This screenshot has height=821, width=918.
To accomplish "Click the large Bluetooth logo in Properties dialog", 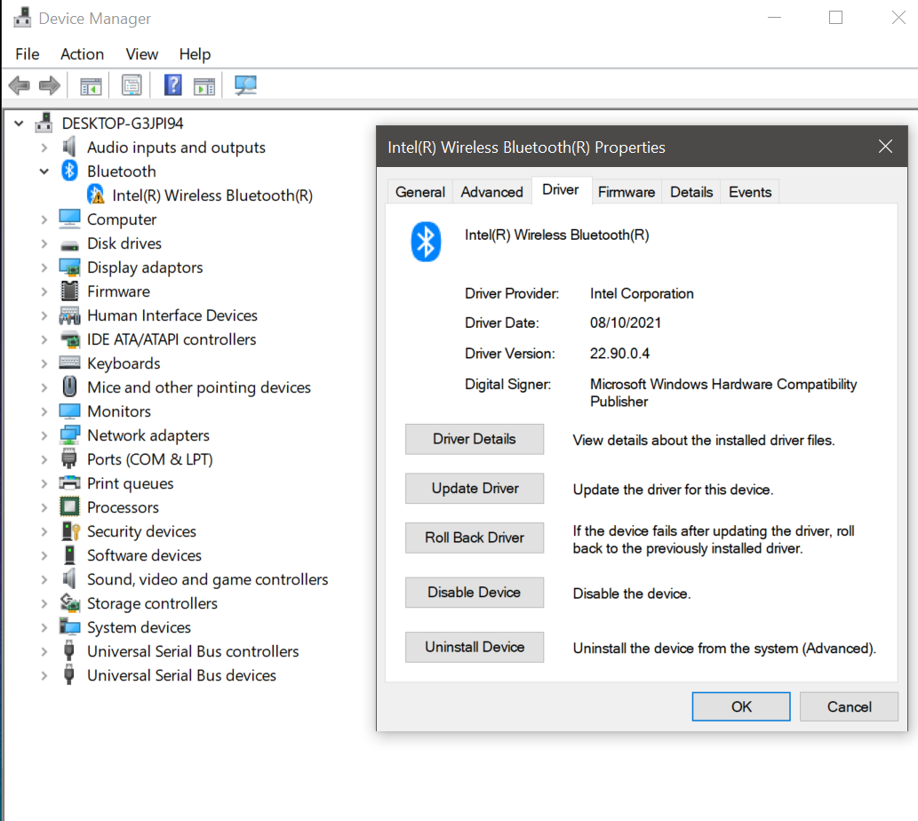I will coord(426,241).
